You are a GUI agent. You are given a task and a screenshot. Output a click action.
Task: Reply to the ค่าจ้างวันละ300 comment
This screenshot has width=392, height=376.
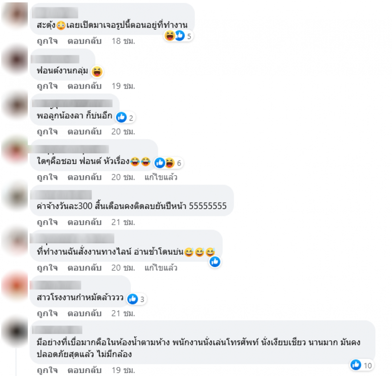coord(84,222)
